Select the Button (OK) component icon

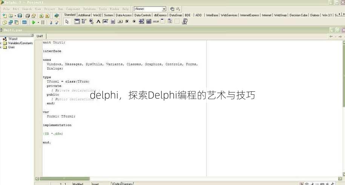click(120, 22)
